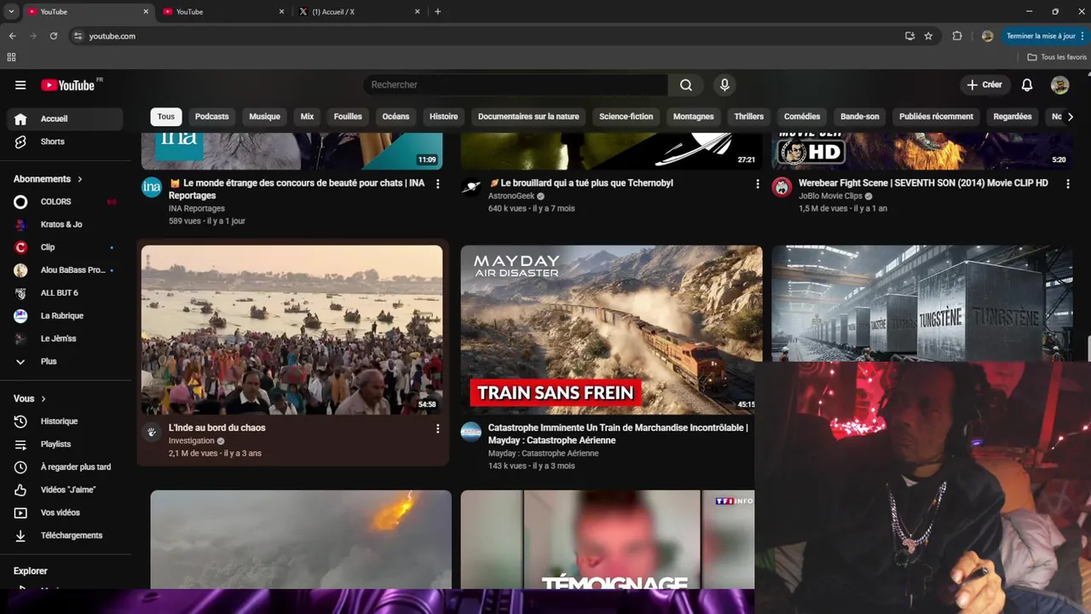
Task: Select Publiées récemment filter chip
Action: coord(936,117)
